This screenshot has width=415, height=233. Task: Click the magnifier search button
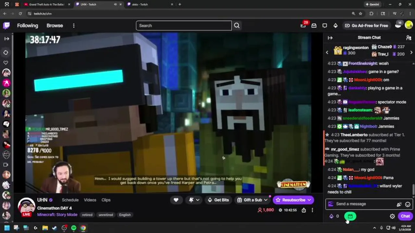[237, 26]
